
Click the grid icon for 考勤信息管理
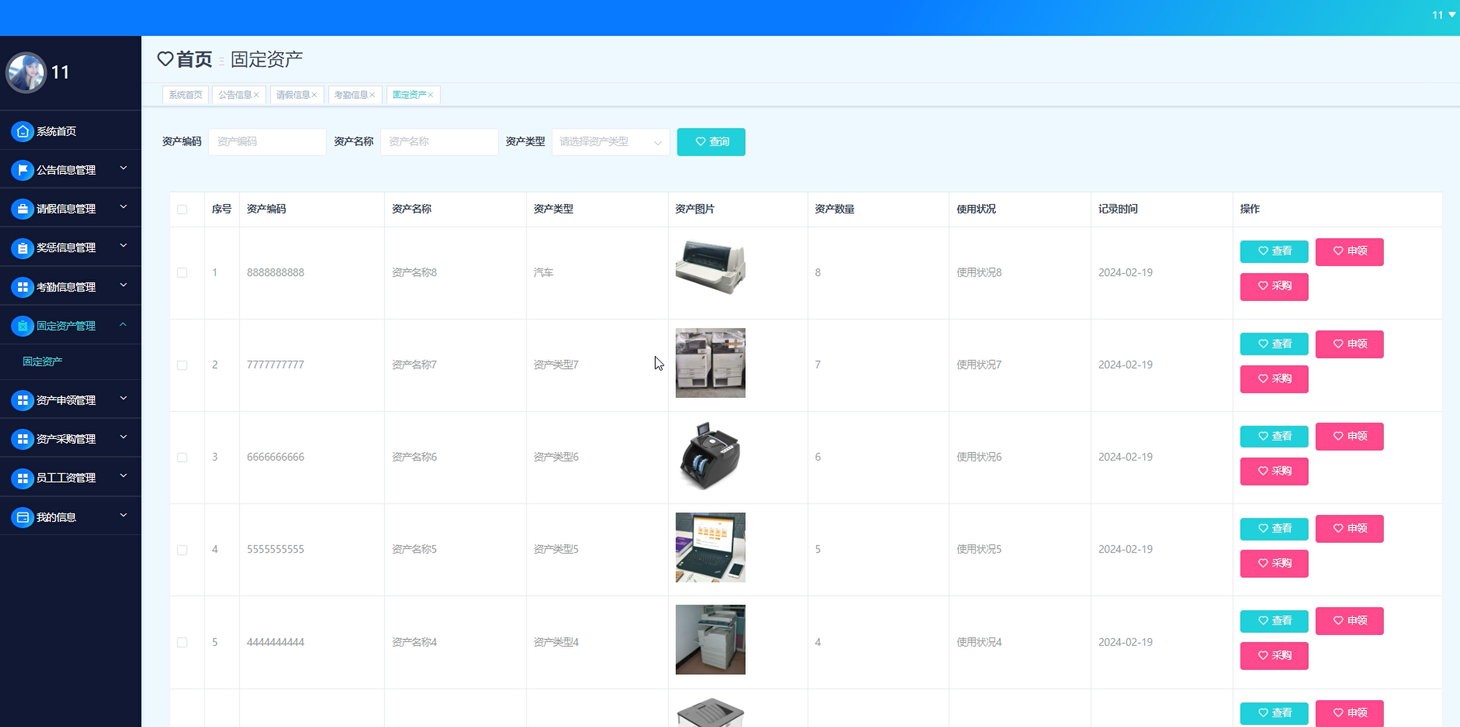[23, 287]
